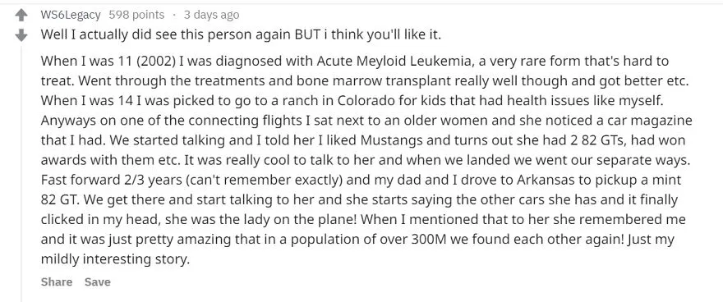Viewport: 723px width, 302px height.
Task: Click the text '(2002)' in the comment
Action: pyautogui.click(x=154, y=61)
